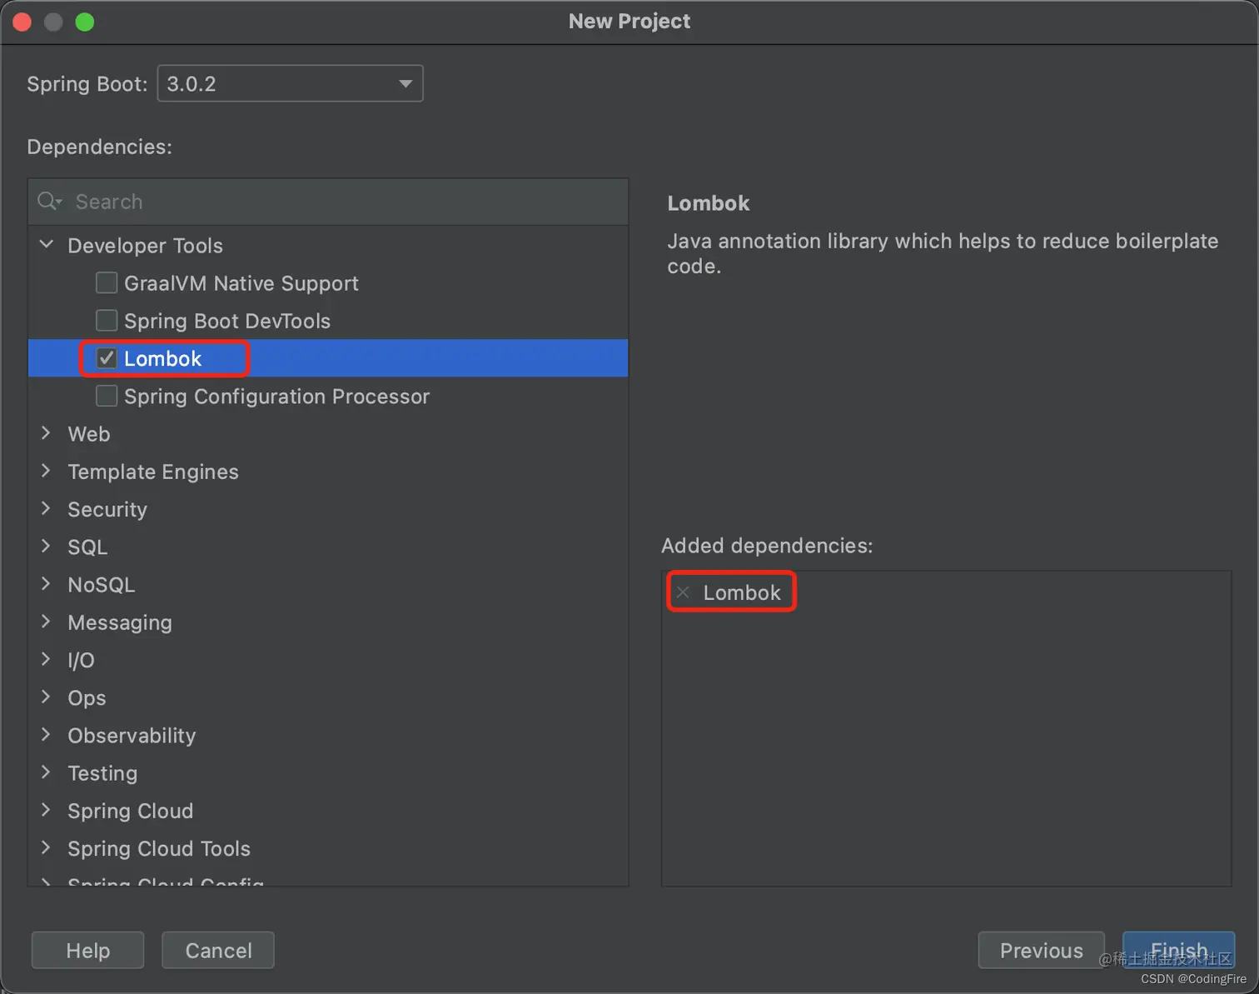Select the Spring Configuration Processor row label

point(276,397)
